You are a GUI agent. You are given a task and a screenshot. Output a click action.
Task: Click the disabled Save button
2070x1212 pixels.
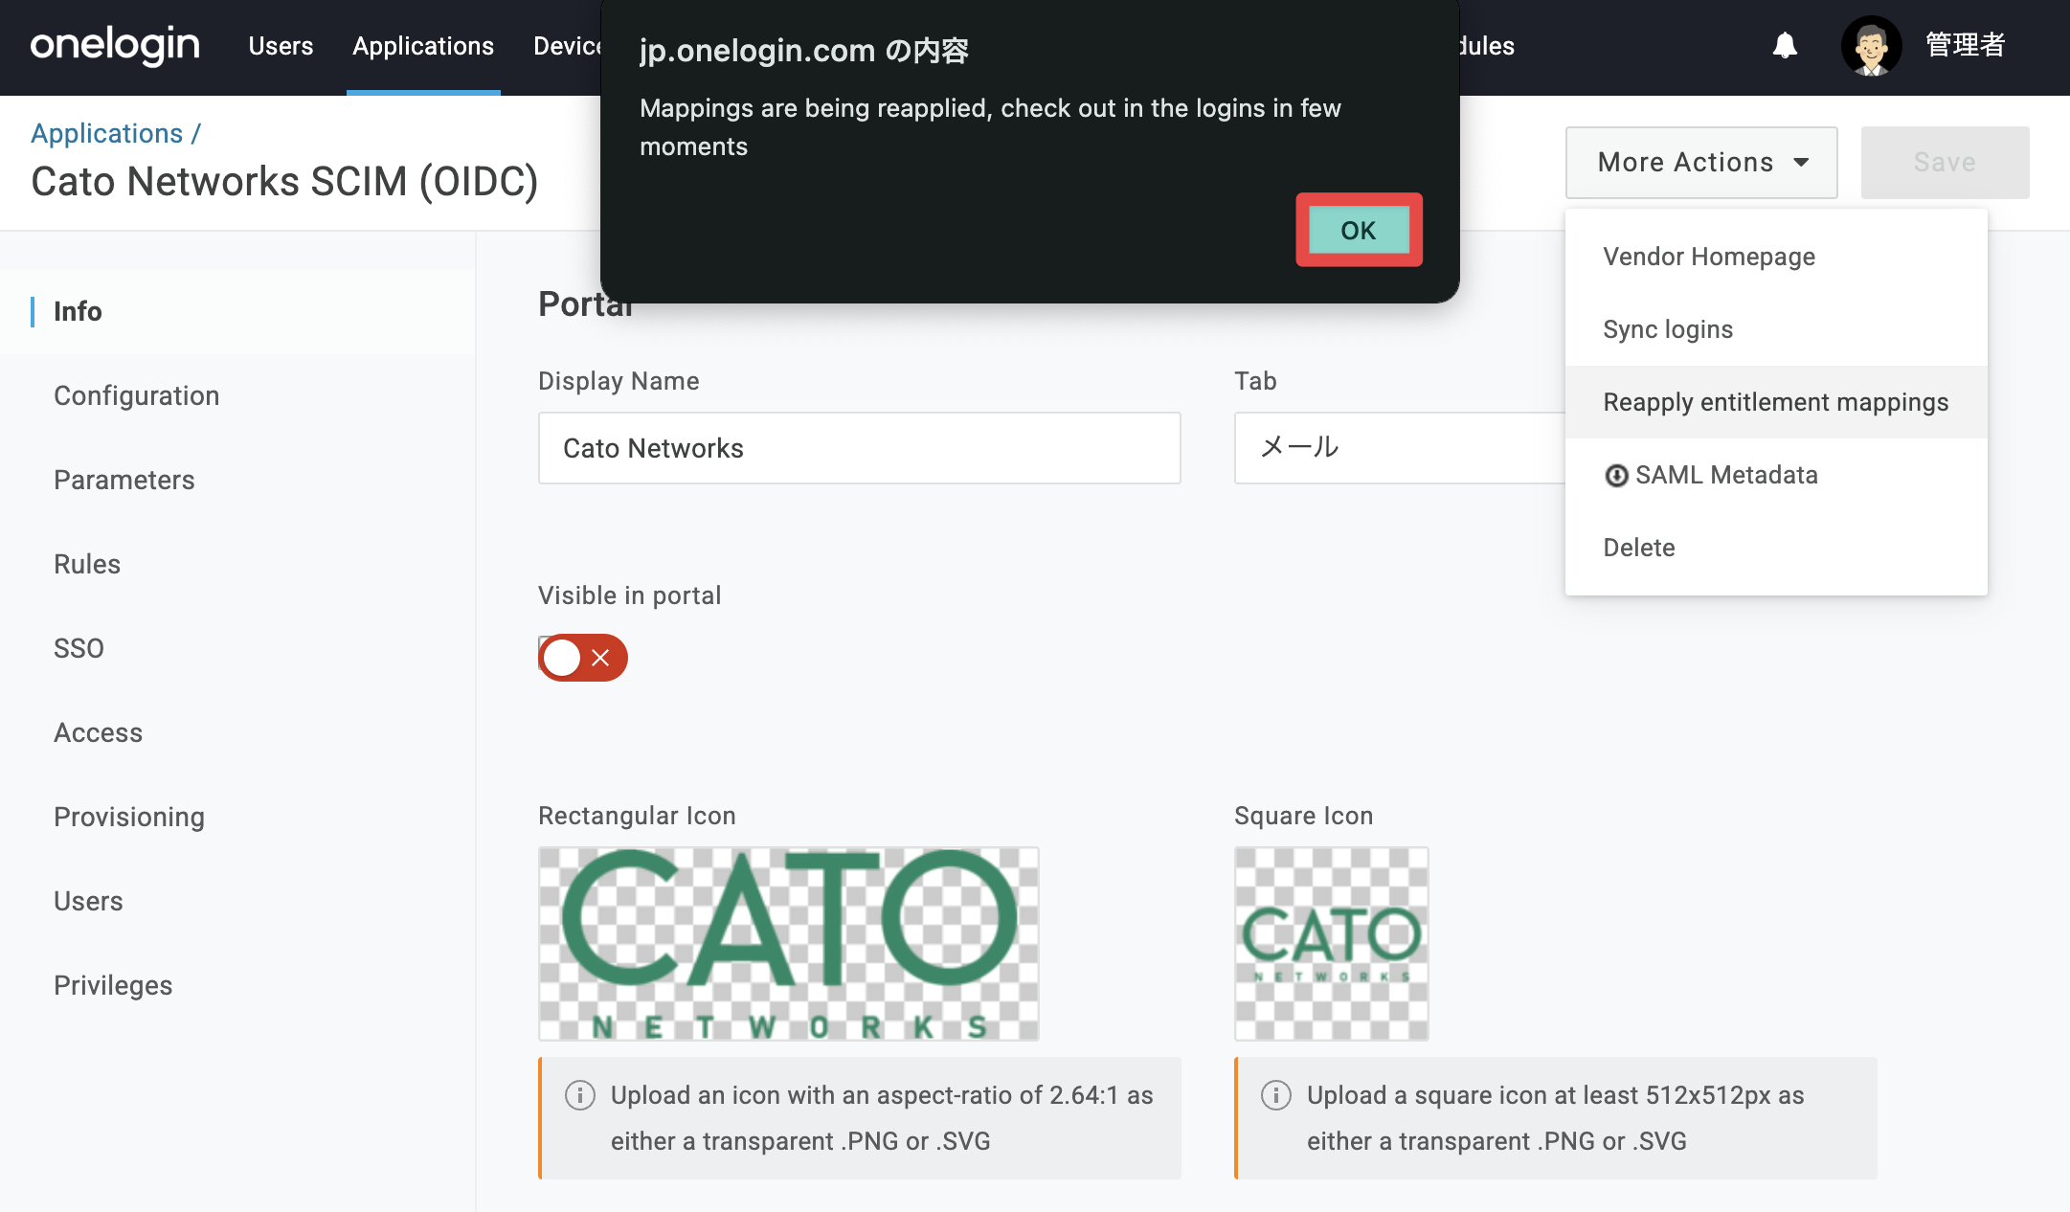click(x=1945, y=163)
